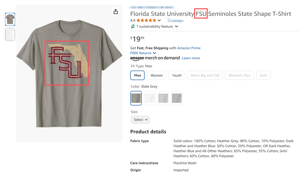
Task: Pick the heather grey textured swatch
Action: [x=177, y=98]
